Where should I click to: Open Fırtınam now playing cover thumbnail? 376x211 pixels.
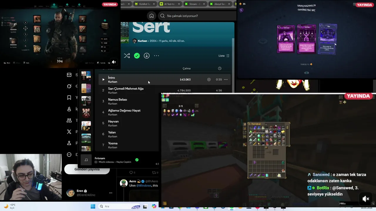coord(86,160)
